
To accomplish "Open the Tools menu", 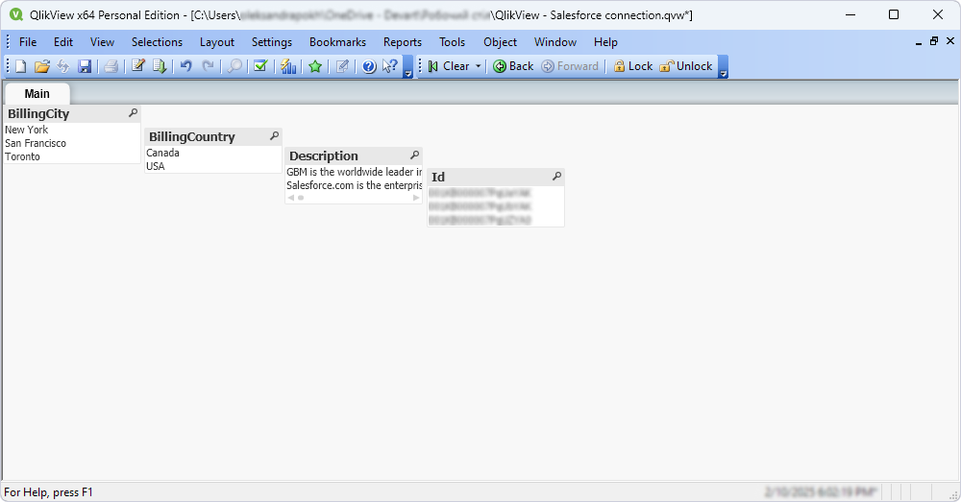I will 453,42.
